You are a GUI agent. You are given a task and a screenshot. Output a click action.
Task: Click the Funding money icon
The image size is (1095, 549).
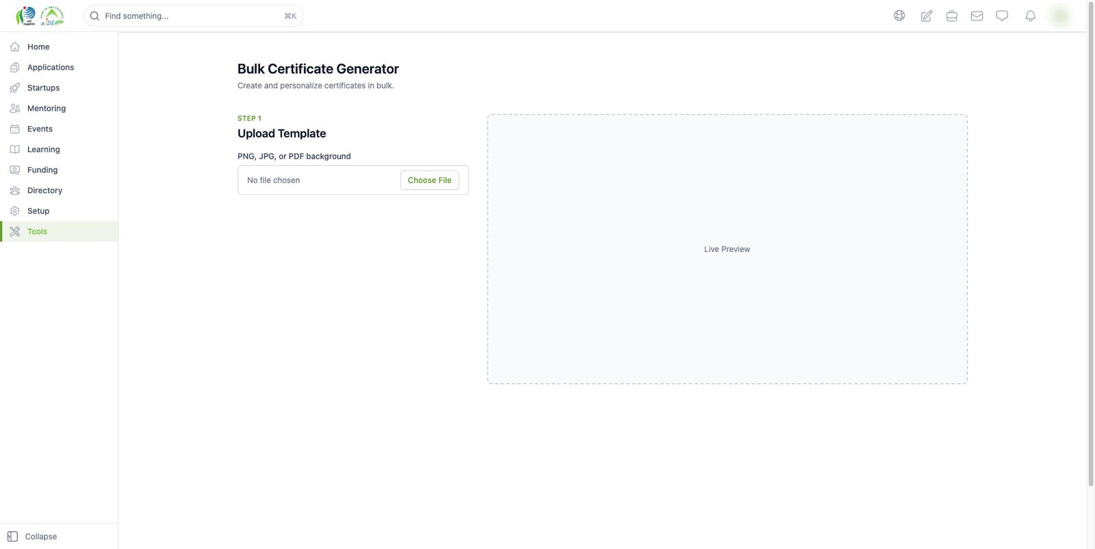(15, 170)
